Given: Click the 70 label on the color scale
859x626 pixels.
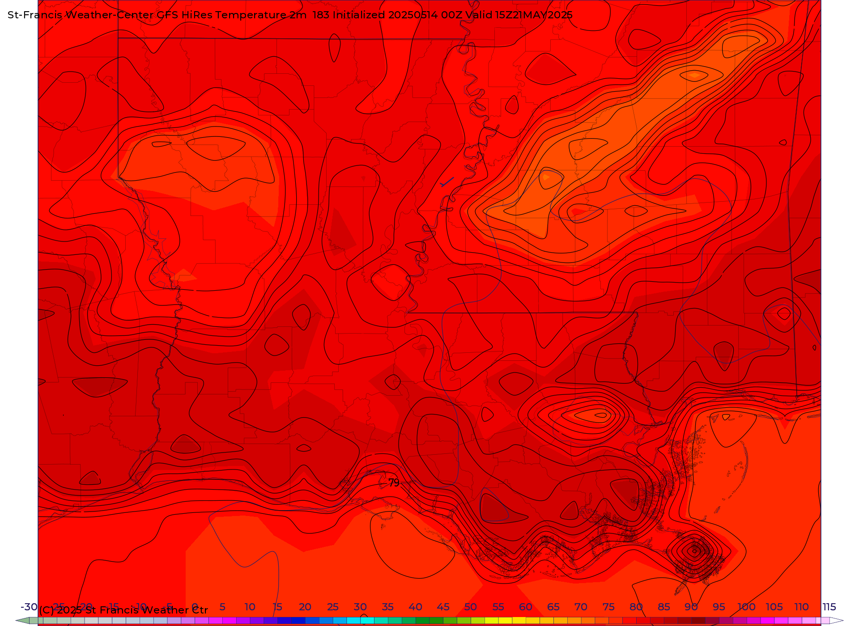Looking at the screenshot, I should tap(581, 607).
